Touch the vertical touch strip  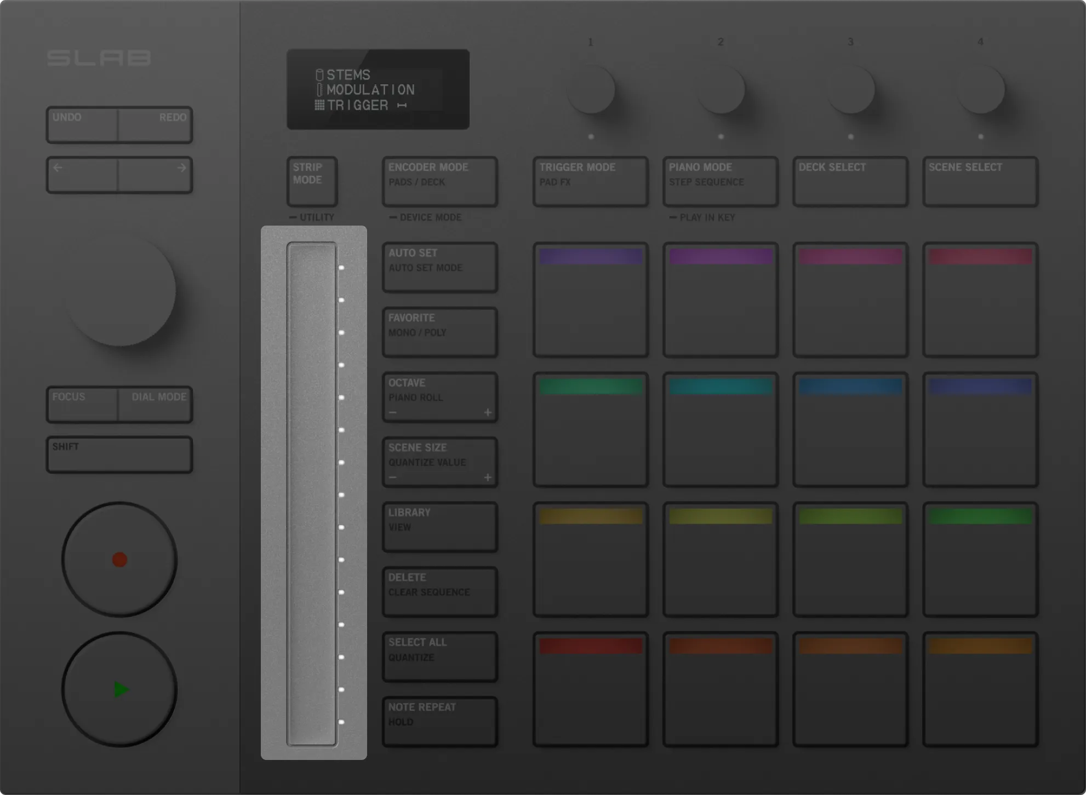coord(311,493)
